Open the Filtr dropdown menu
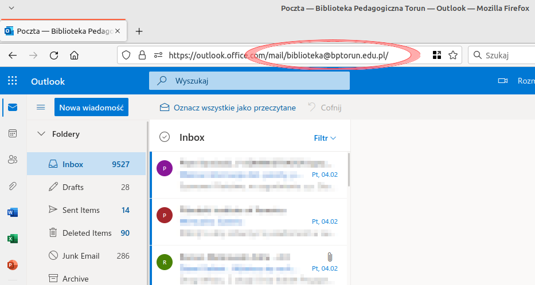 point(325,138)
